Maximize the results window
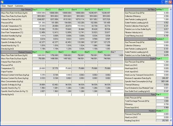Screen dimensions: 173x126 166,2
